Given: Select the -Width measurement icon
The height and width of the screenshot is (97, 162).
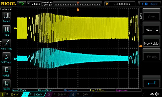Looking at the screenshot, I should (6, 83).
